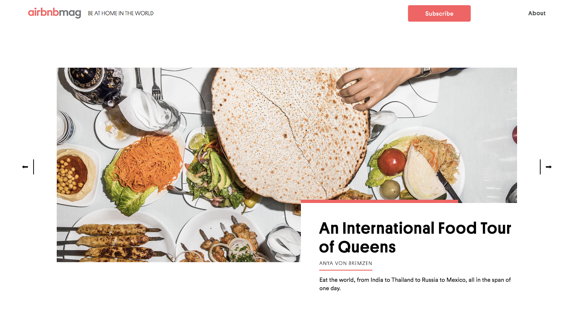Viewport: 565px width, 309px height.
Task: View author Anya von Bremzen
Action: (x=346, y=263)
